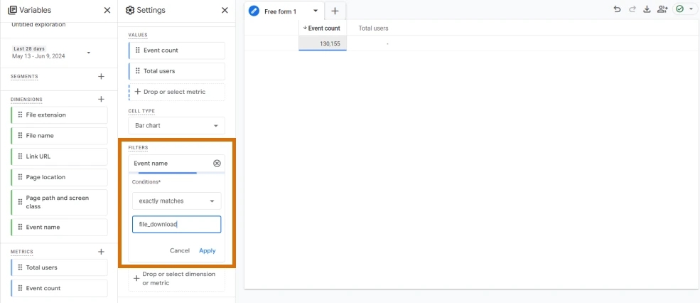Select Total users metric in Variables

[59, 267]
